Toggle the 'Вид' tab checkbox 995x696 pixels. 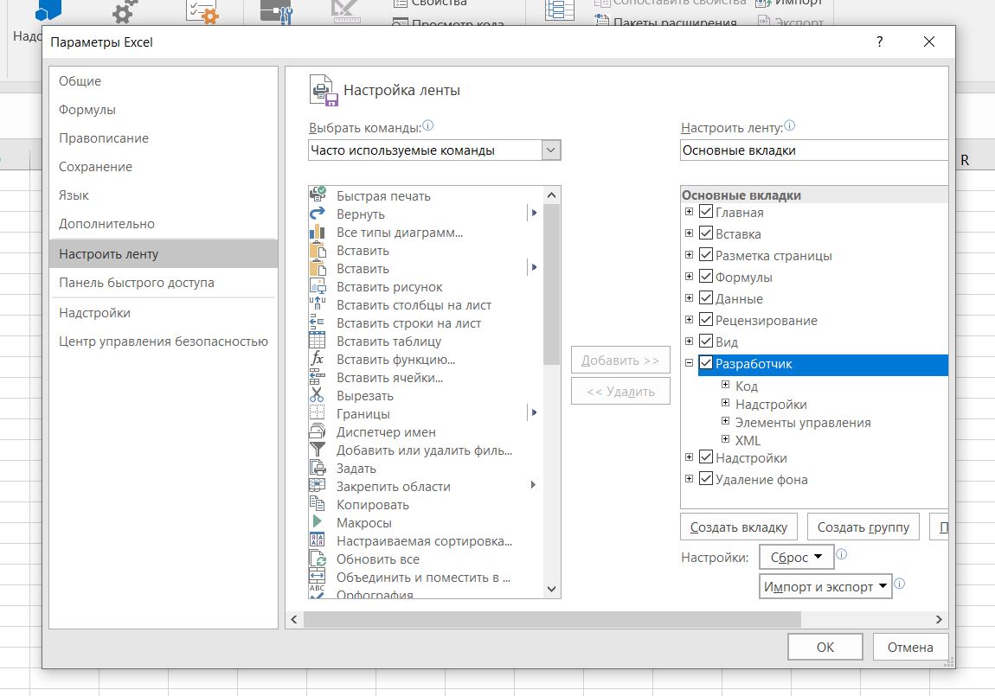[x=706, y=341]
